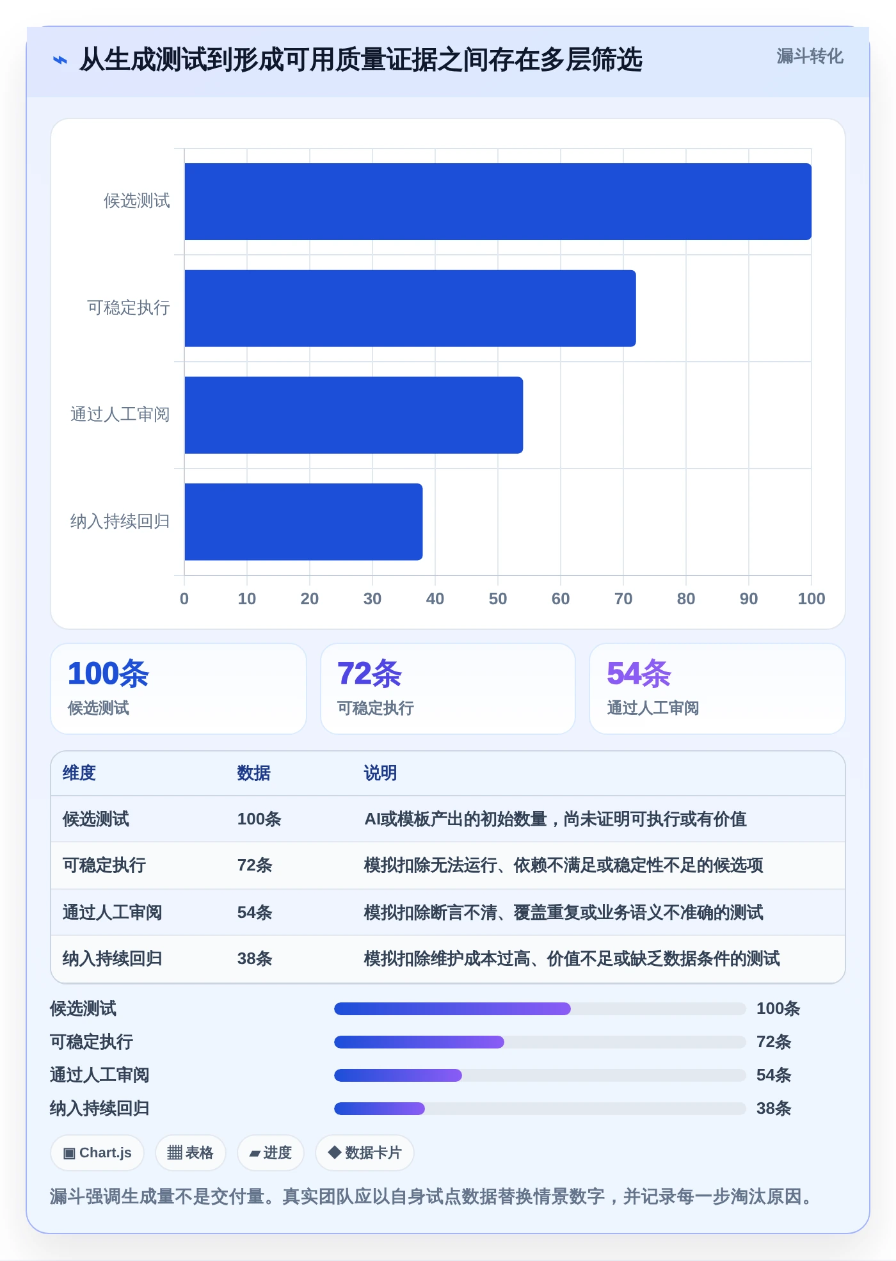Click the 38条 value beside the progress bar

tap(774, 1109)
